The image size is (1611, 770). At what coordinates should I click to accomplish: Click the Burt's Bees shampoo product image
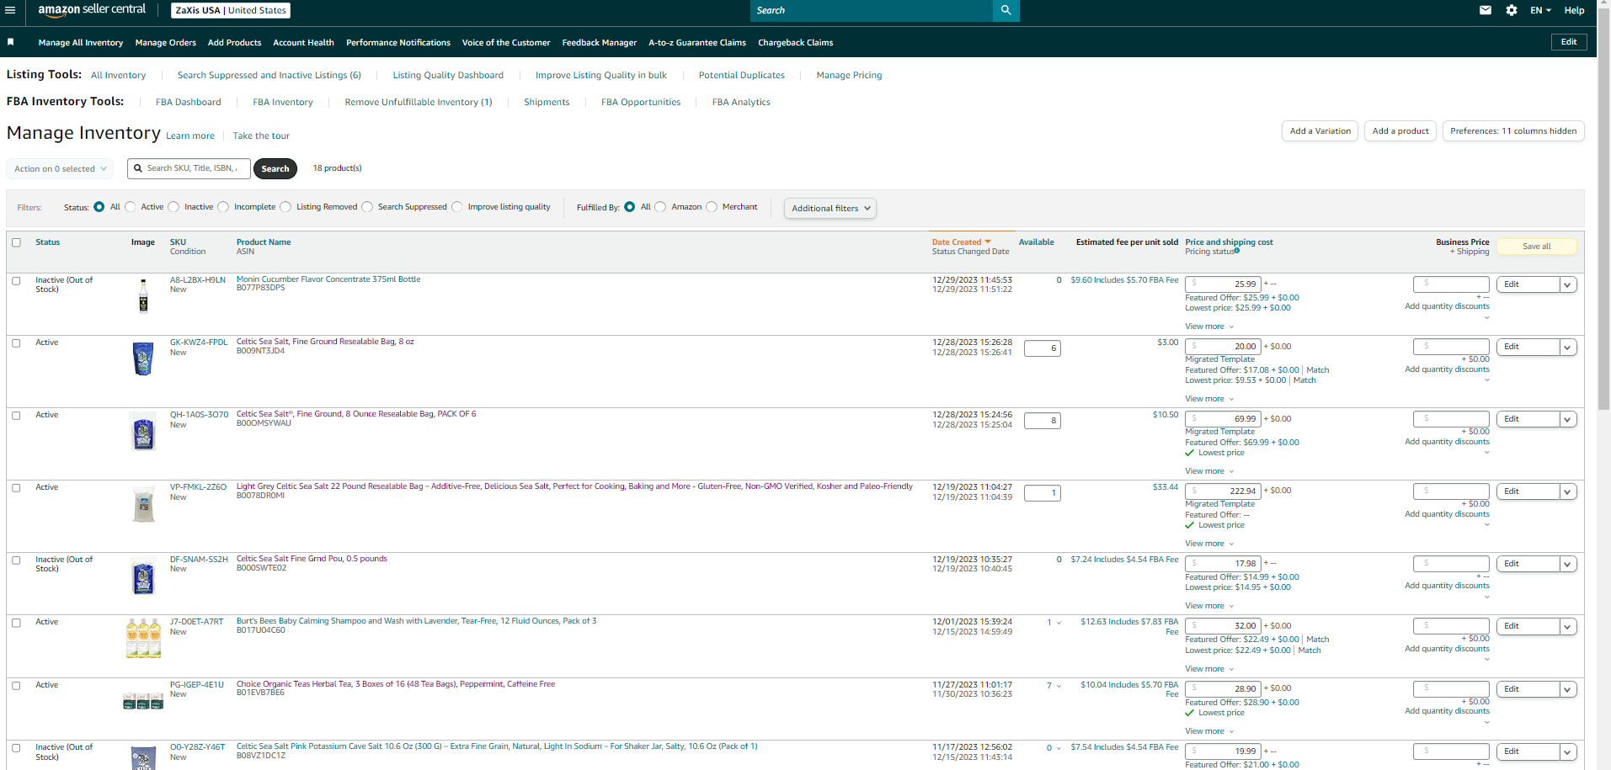(143, 638)
